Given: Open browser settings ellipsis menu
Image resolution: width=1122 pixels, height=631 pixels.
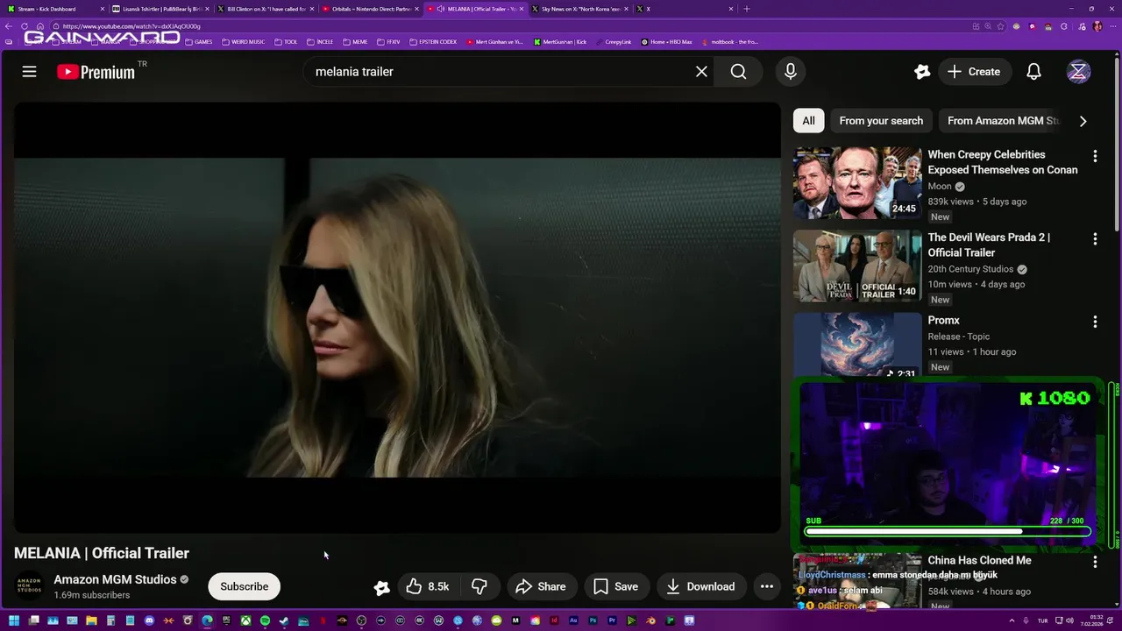Looking at the screenshot, I should click(1113, 26).
